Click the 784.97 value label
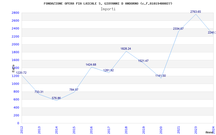The image size is (216, 135). point(74,90)
